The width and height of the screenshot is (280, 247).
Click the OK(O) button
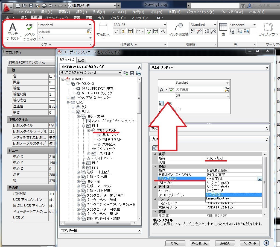tap(175, 243)
